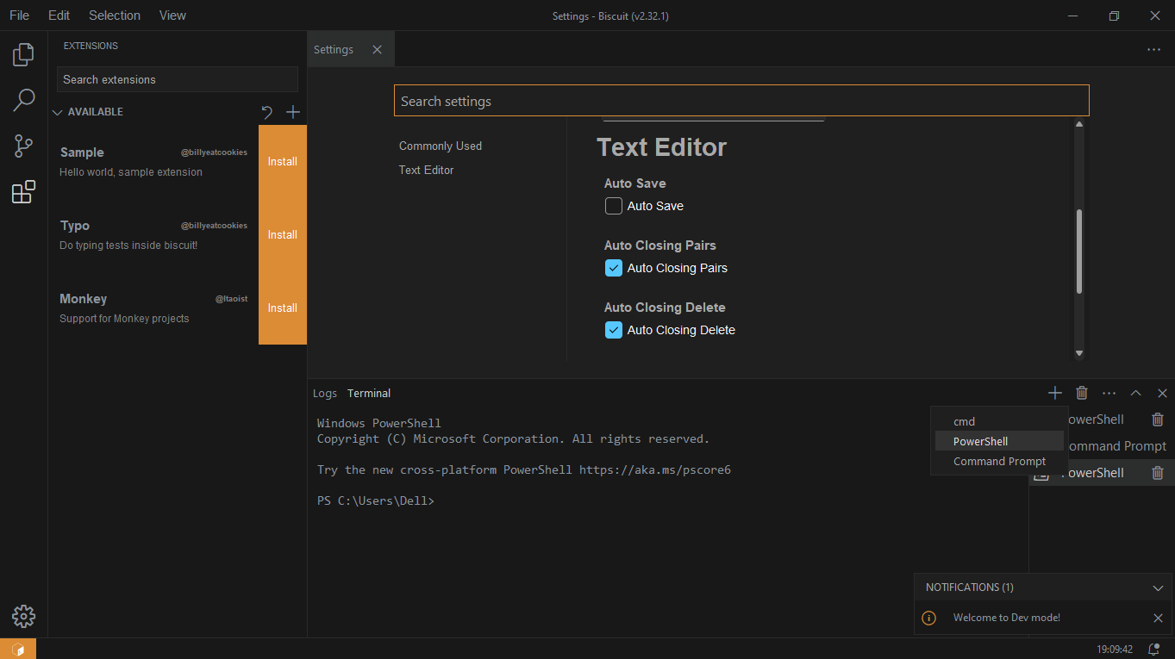Open the Explorer sidebar icon

pyautogui.click(x=22, y=53)
